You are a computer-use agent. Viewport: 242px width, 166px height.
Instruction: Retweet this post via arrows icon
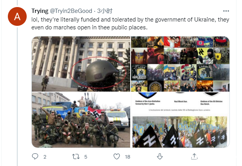click(x=76, y=157)
